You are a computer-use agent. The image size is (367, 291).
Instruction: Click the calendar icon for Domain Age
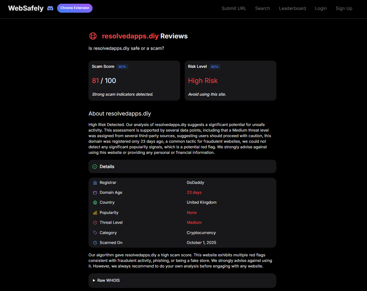[x=95, y=193]
